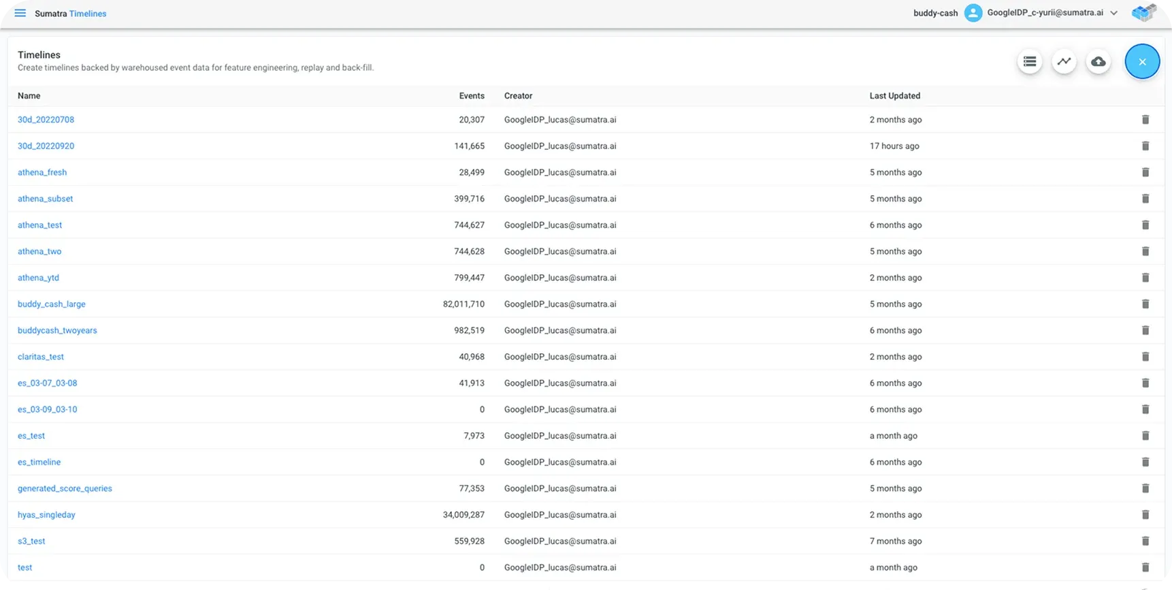The image size is (1172, 590).
Task: Delete the buddy_cash_large timeline
Action: coord(1145,304)
